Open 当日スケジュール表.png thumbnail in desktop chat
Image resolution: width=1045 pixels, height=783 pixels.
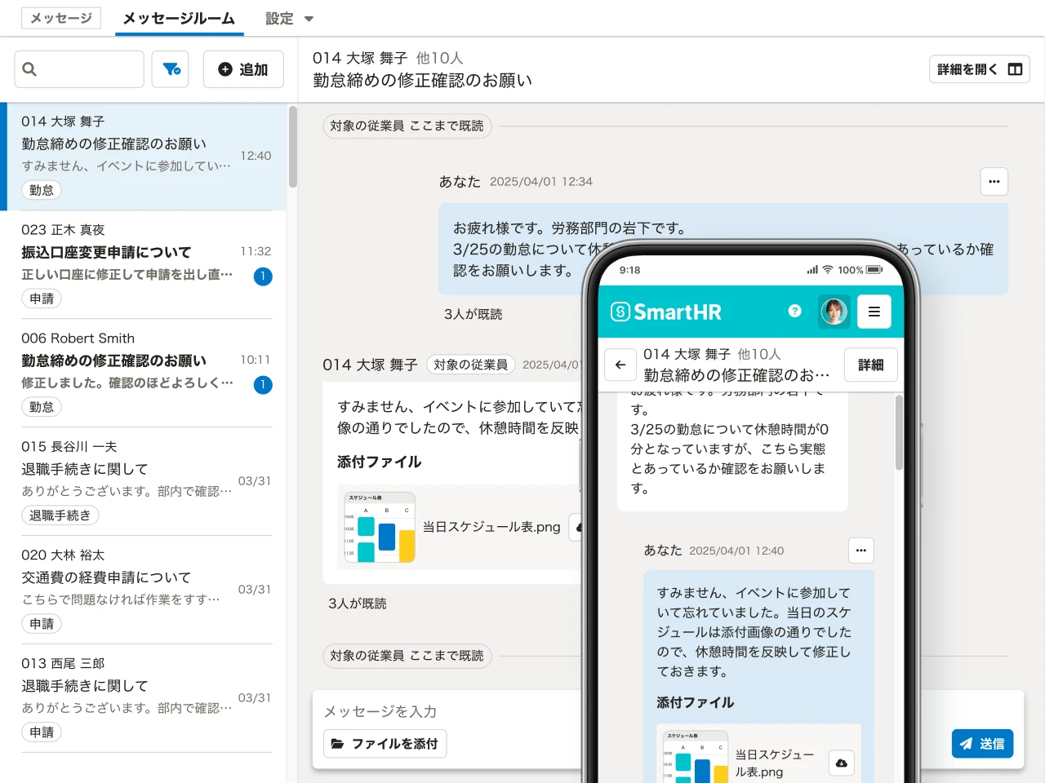(x=380, y=527)
